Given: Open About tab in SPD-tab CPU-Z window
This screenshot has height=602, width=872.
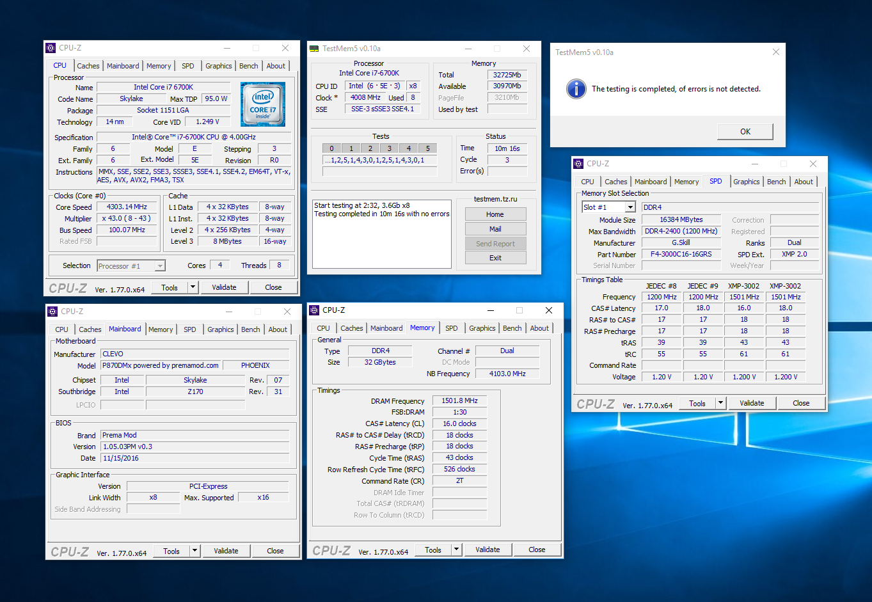Looking at the screenshot, I should (x=804, y=182).
